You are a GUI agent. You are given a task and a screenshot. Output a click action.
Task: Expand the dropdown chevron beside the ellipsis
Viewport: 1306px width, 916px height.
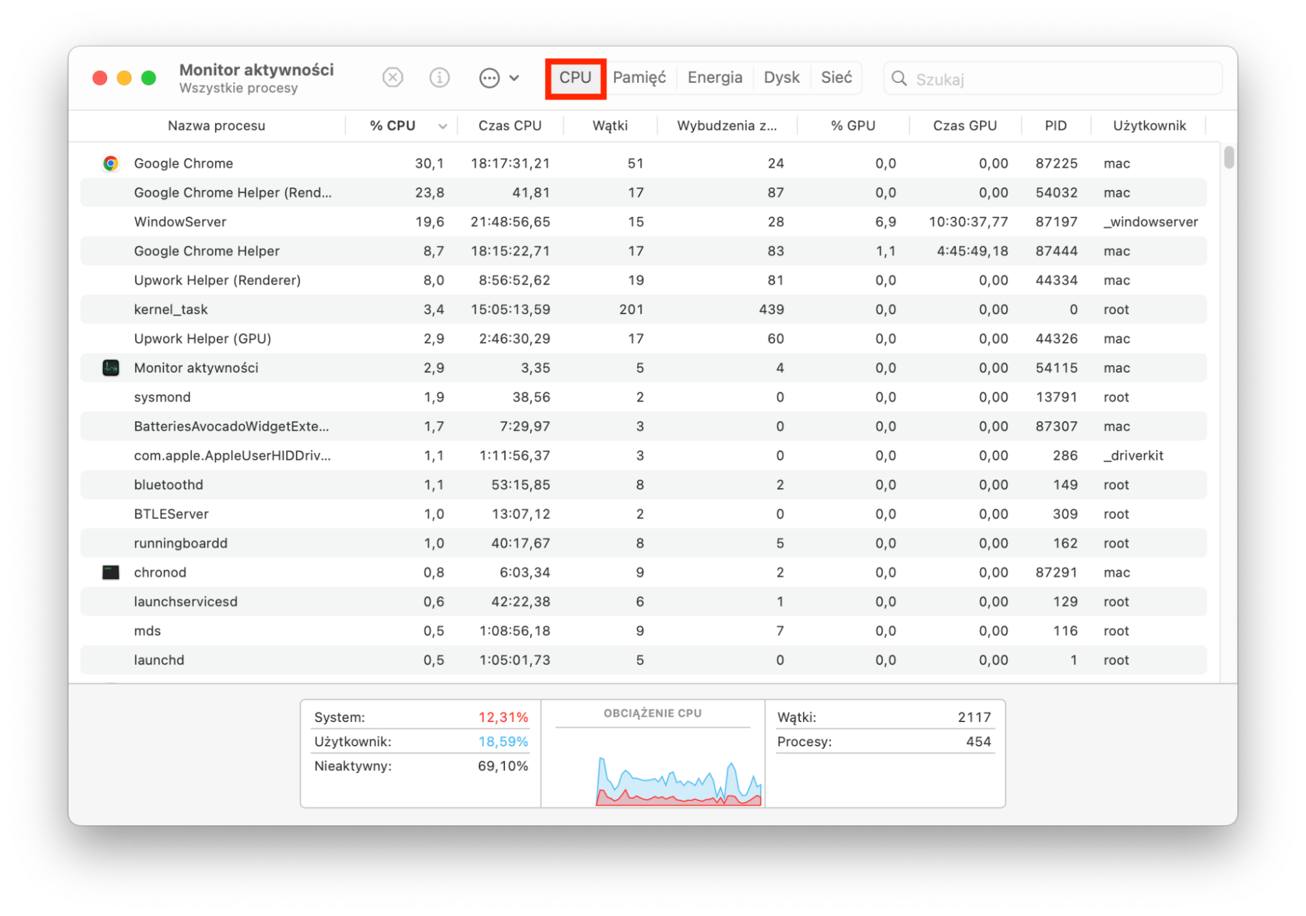click(x=514, y=78)
